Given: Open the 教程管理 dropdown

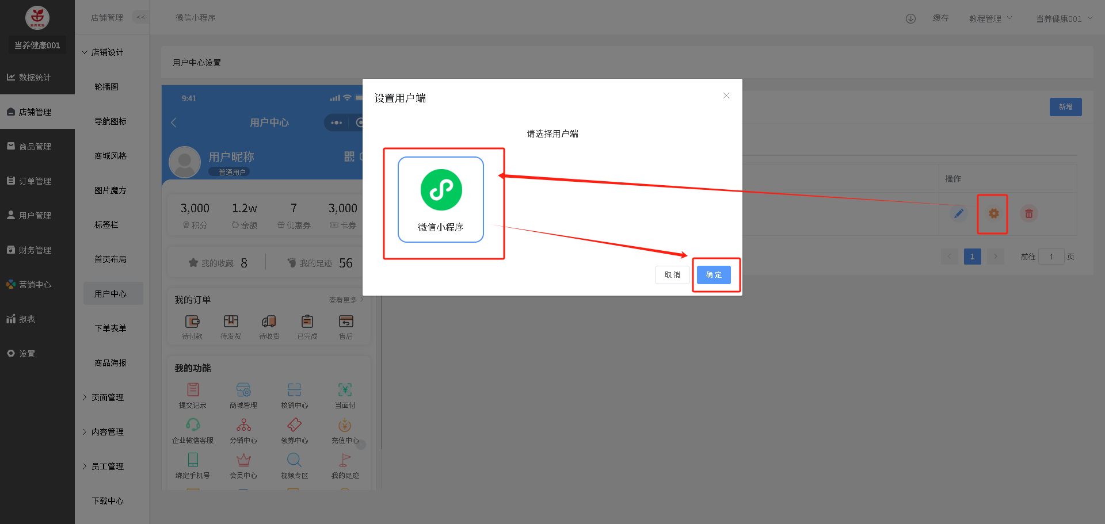Looking at the screenshot, I should (x=990, y=18).
